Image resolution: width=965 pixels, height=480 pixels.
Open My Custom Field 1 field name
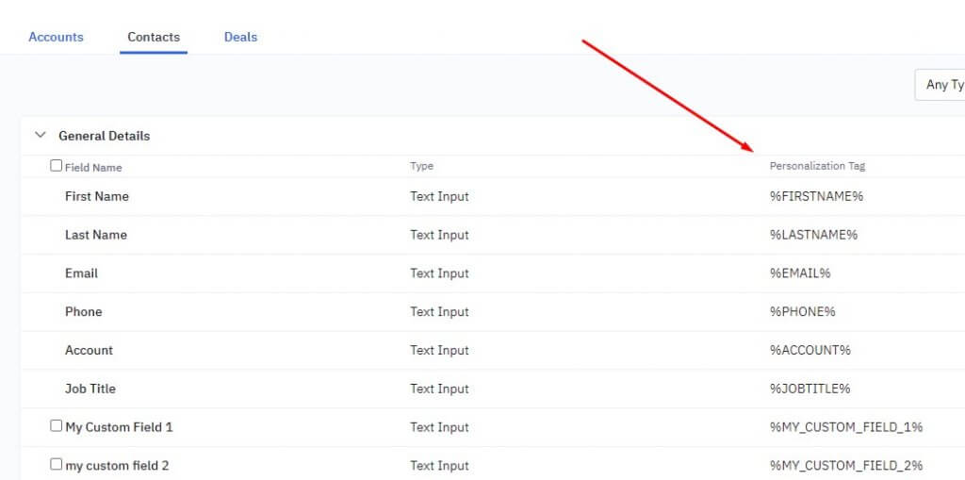[x=119, y=427]
